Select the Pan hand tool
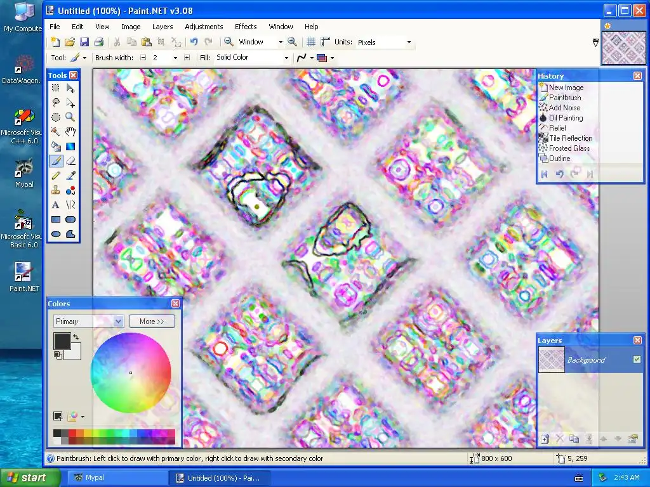The width and height of the screenshot is (650, 487). click(x=70, y=132)
